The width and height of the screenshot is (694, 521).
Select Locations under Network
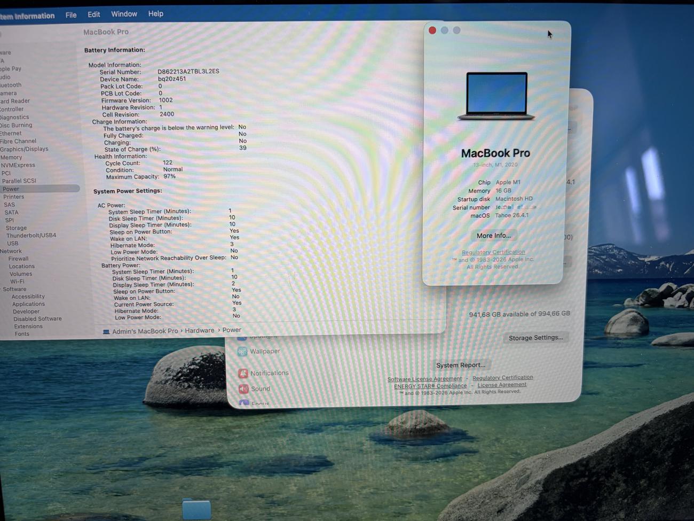(21, 266)
